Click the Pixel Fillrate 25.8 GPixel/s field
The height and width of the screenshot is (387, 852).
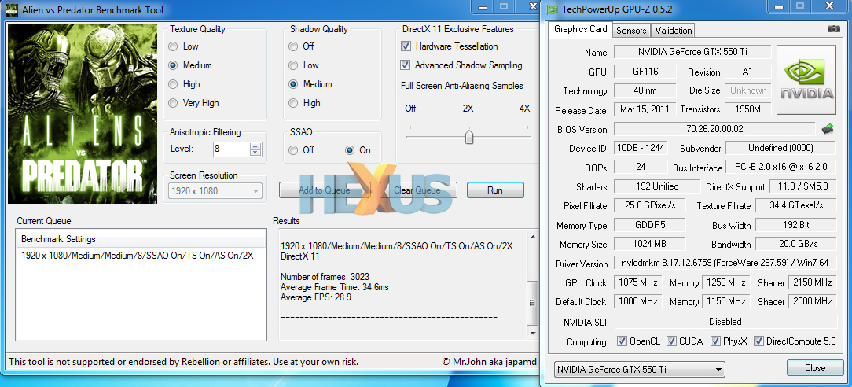tap(649, 205)
